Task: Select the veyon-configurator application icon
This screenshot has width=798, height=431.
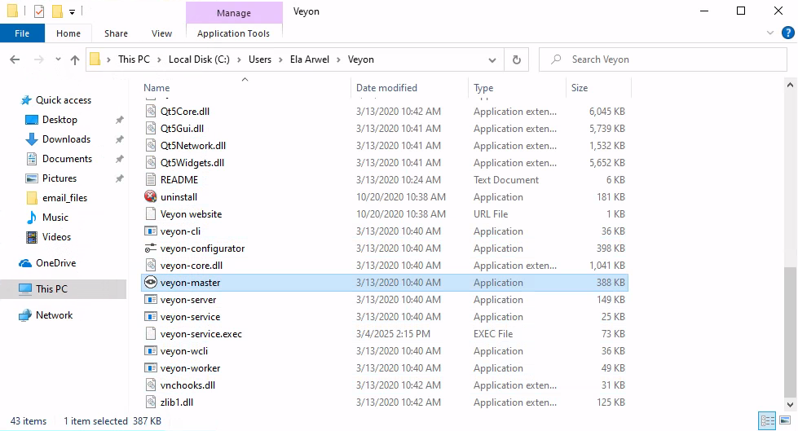Action: pos(151,248)
